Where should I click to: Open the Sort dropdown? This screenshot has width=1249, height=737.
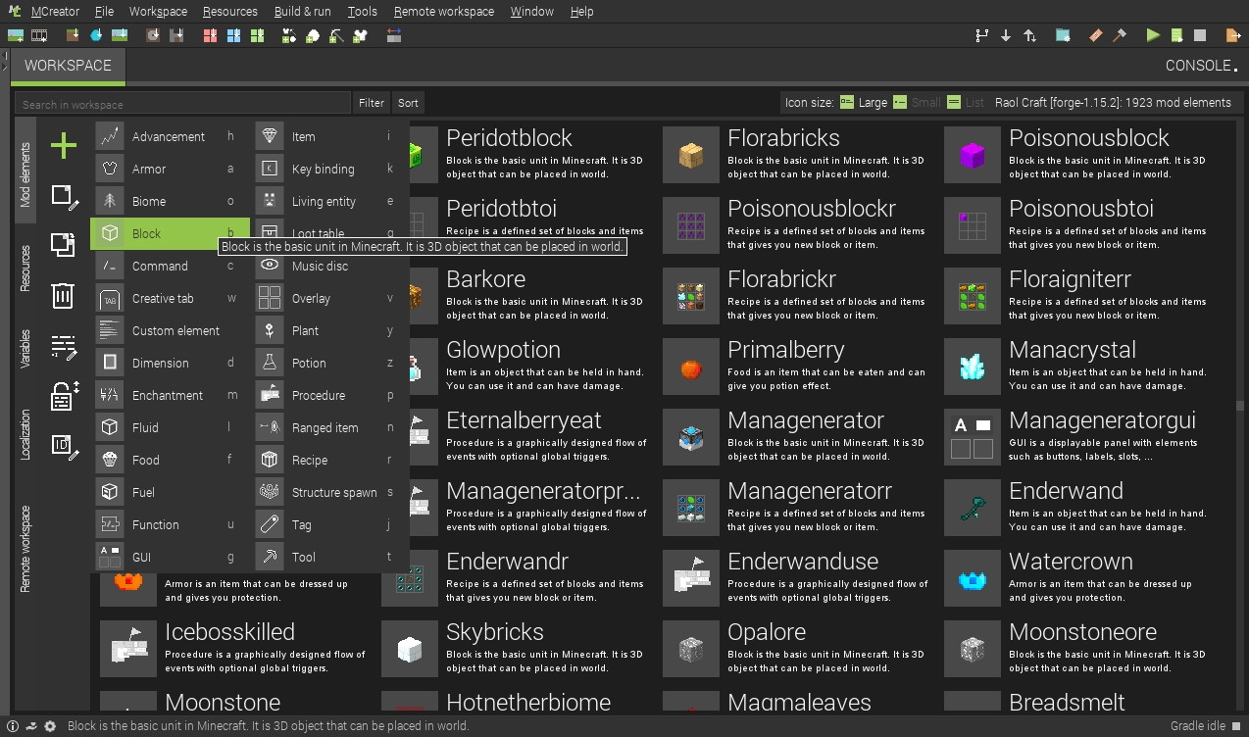[x=408, y=103]
